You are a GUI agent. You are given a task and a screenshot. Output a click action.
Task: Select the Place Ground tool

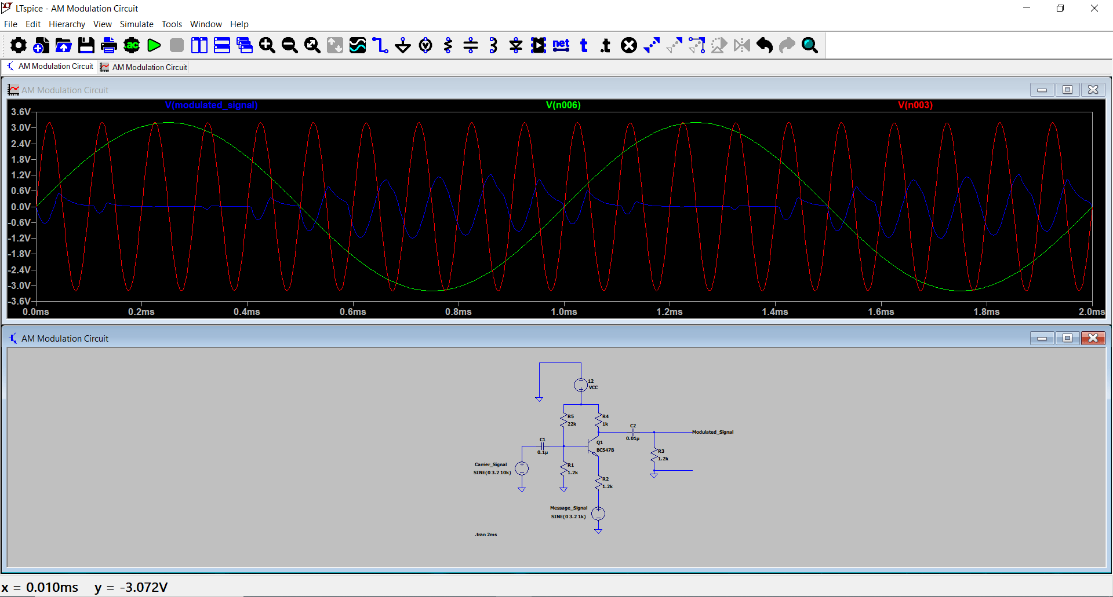click(x=403, y=45)
